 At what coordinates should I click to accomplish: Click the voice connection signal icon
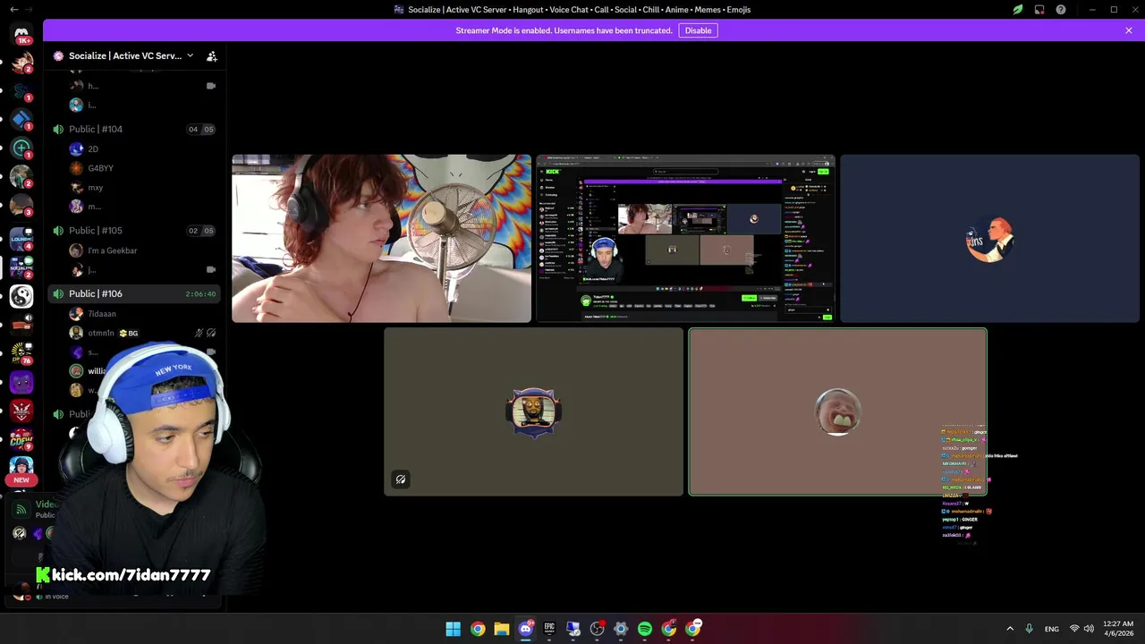coord(21,510)
